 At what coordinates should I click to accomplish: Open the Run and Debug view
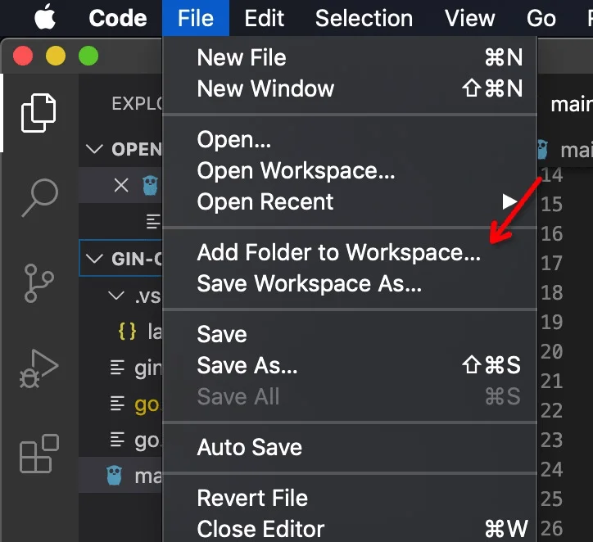pos(38,368)
